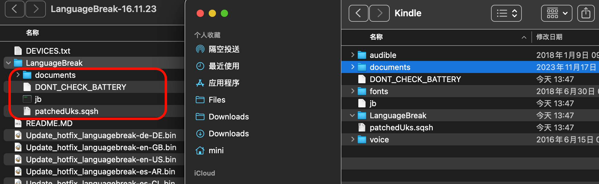This screenshot has height=184, width=599.
Task: Expand the fonts folder disclosure triangle
Action: tap(353, 91)
